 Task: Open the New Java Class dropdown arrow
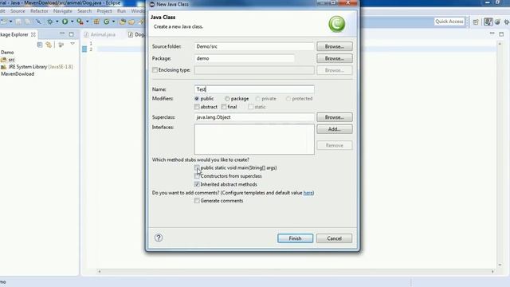(113, 22)
